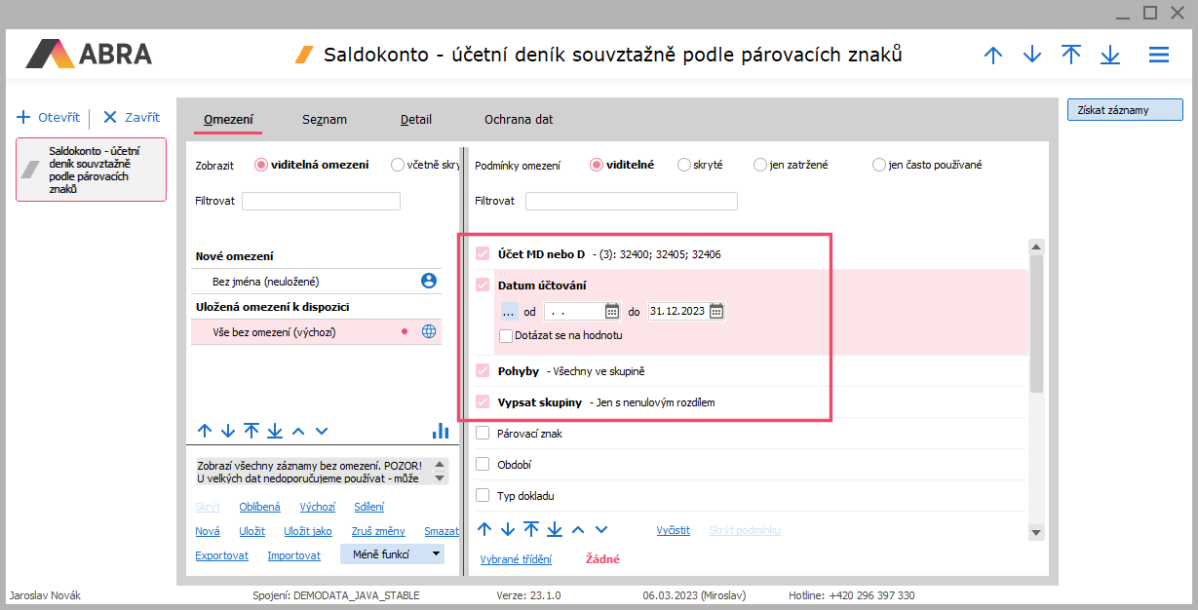Click the conditions 'Filtrovat' input field
Screen dimensions: 1198x610
pos(631,202)
